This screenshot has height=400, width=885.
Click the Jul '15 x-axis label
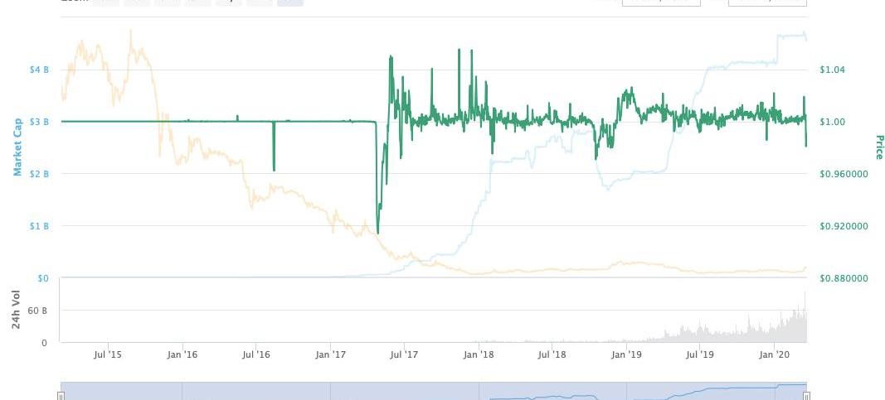[x=107, y=354]
